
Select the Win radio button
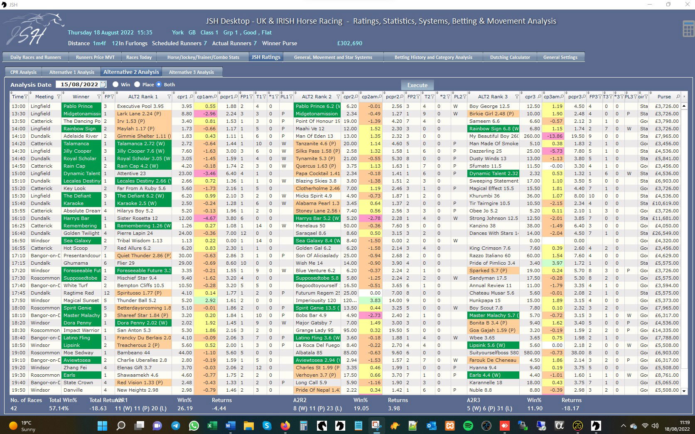pos(115,84)
